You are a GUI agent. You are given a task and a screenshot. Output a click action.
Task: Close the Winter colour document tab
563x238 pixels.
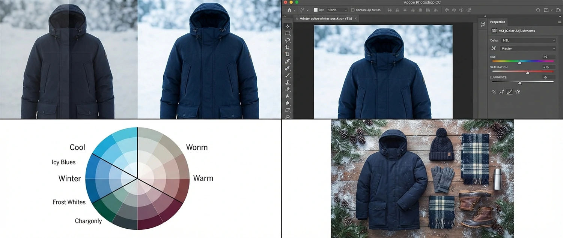(x=356, y=18)
